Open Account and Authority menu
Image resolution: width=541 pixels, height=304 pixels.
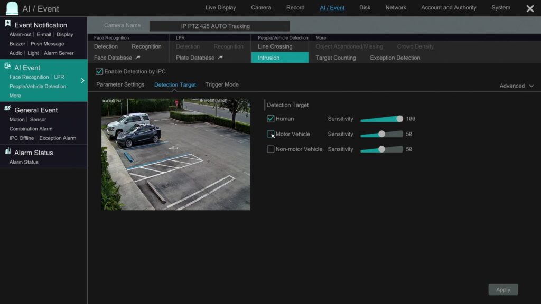tap(449, 7)
